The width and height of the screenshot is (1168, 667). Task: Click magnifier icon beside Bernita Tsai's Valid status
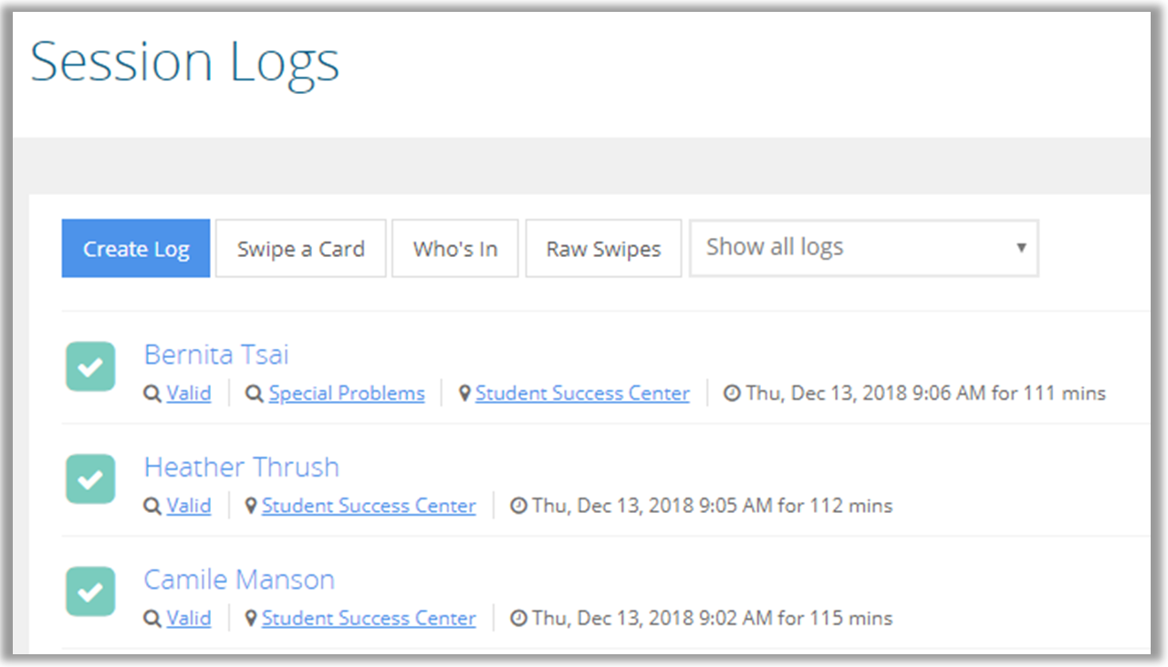pos(152,394)
